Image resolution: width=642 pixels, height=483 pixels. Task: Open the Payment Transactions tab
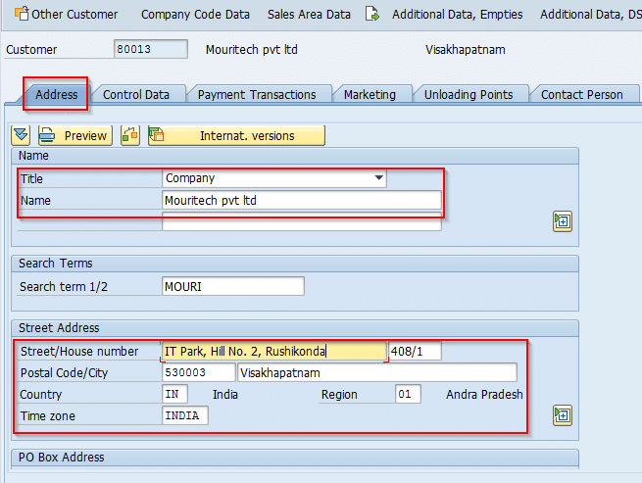click(x=257, y=94)
